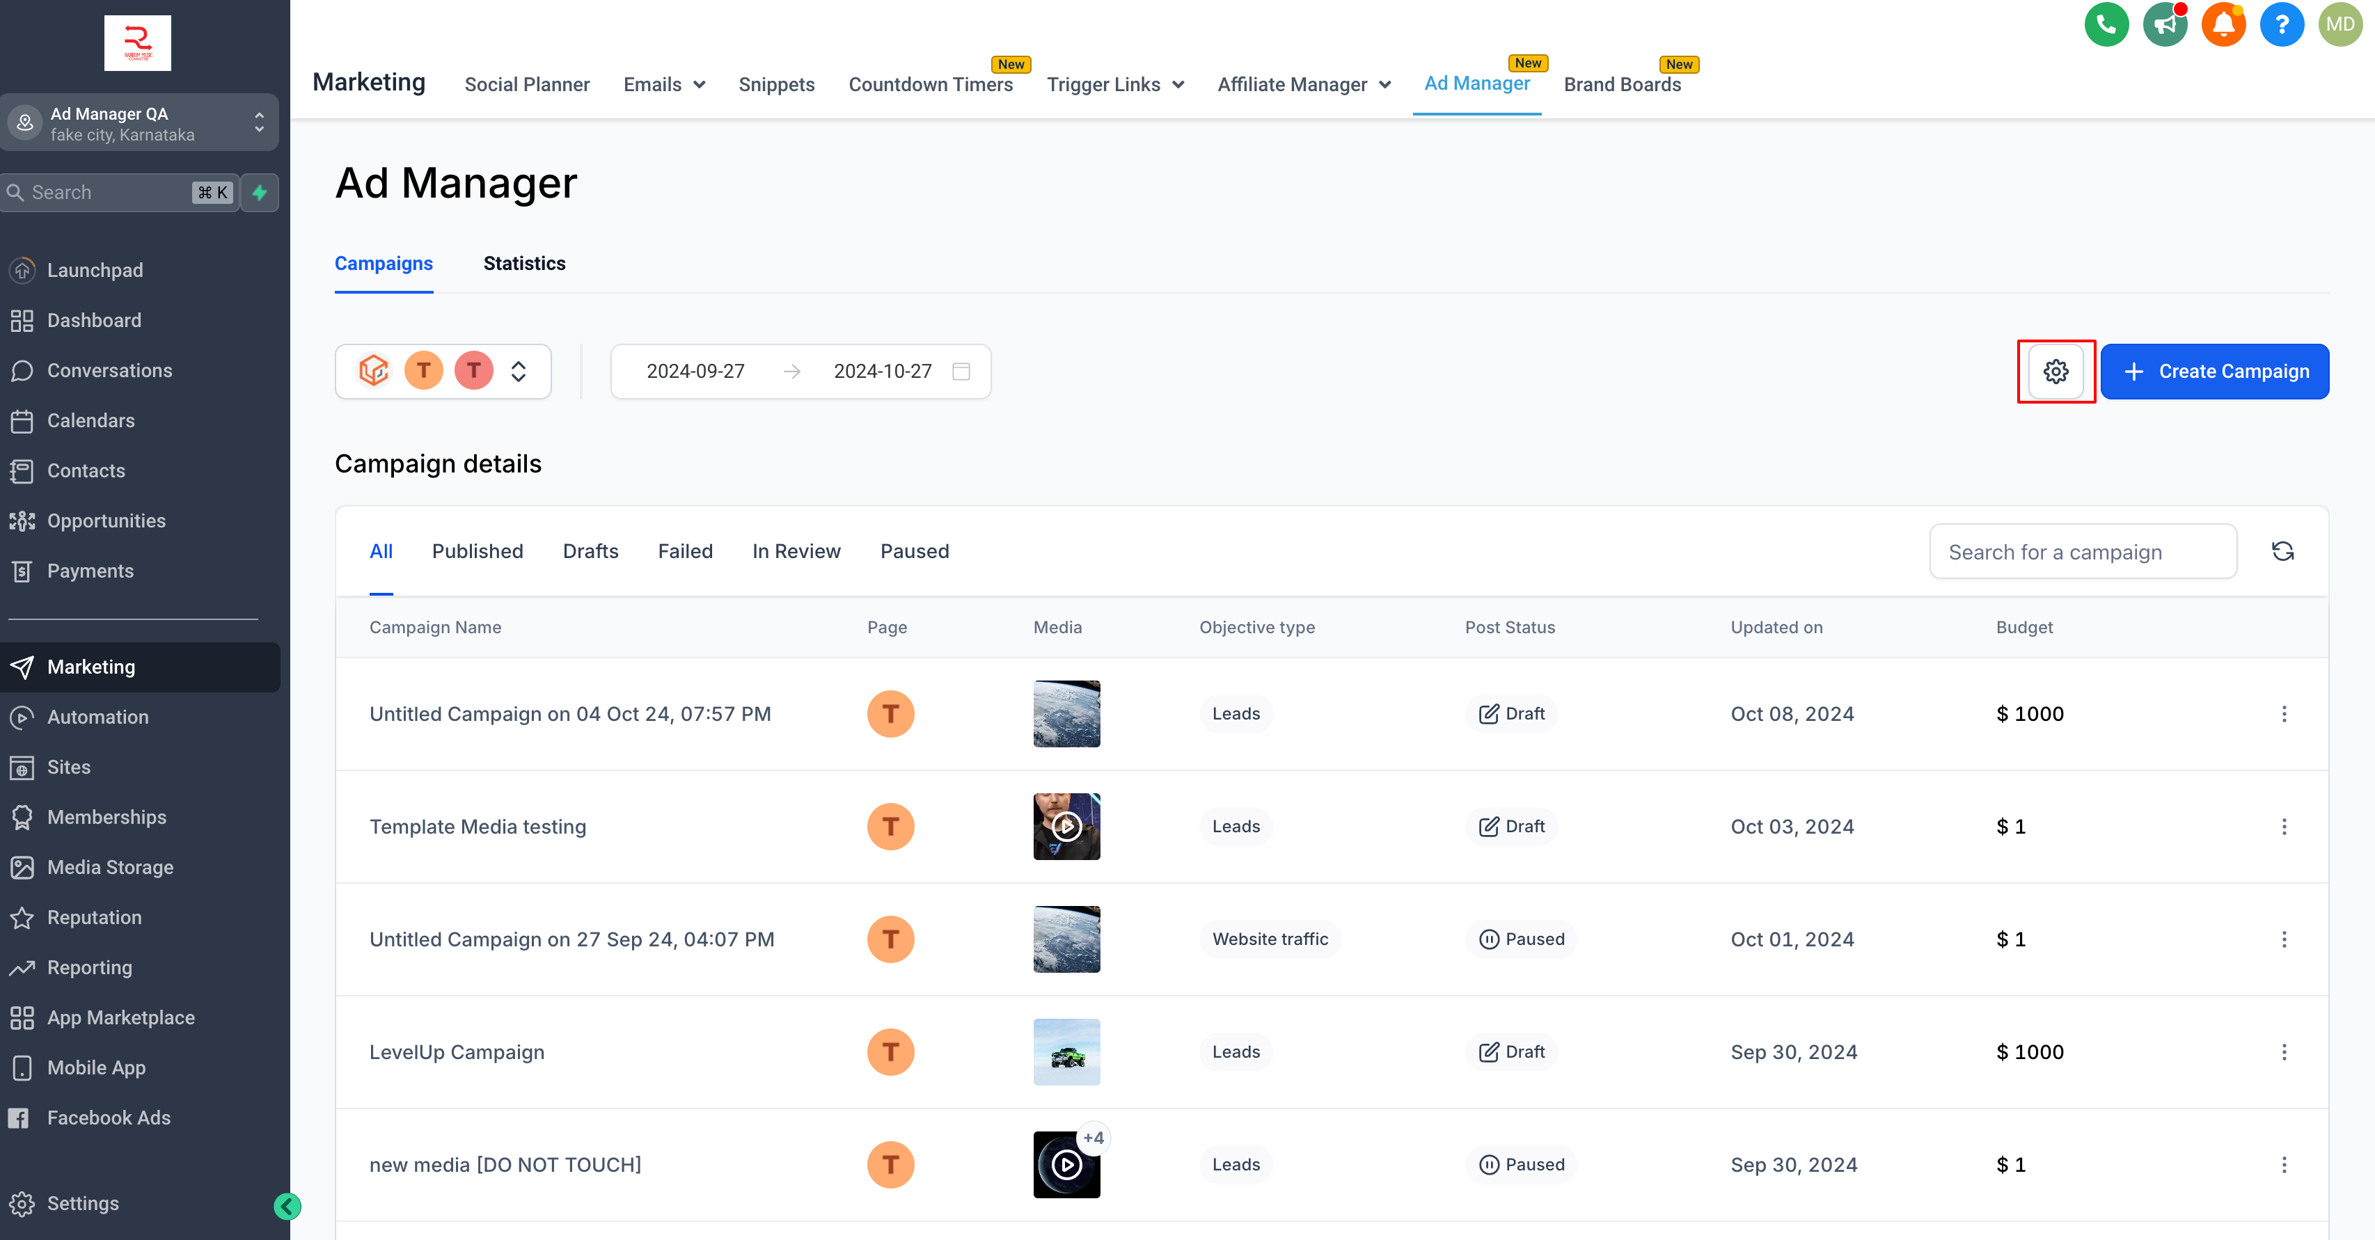Expand the ad account selector
The width and height of the screenshot is (2375, 1240).
[x=518, y=372]
